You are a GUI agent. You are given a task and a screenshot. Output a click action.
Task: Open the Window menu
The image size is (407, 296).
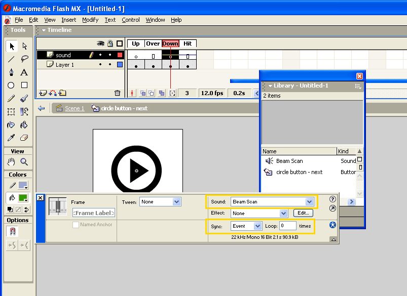pyautogui.click(x=155, y=20)
